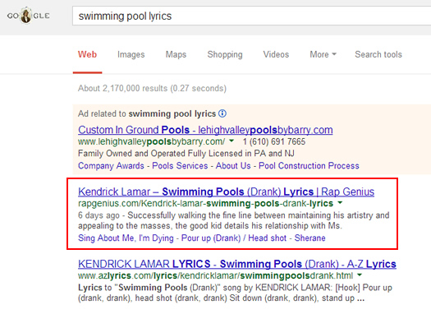Image resolution: width=431 pixels, height=314 pixels.
Task: Open the A-Z Lyrics Kendrick Lamar result
Action: tap(237, 264)
